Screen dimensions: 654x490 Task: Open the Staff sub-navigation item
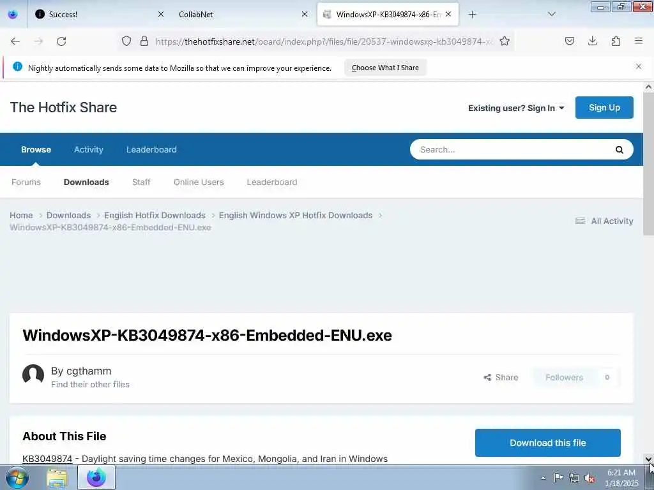141,182
